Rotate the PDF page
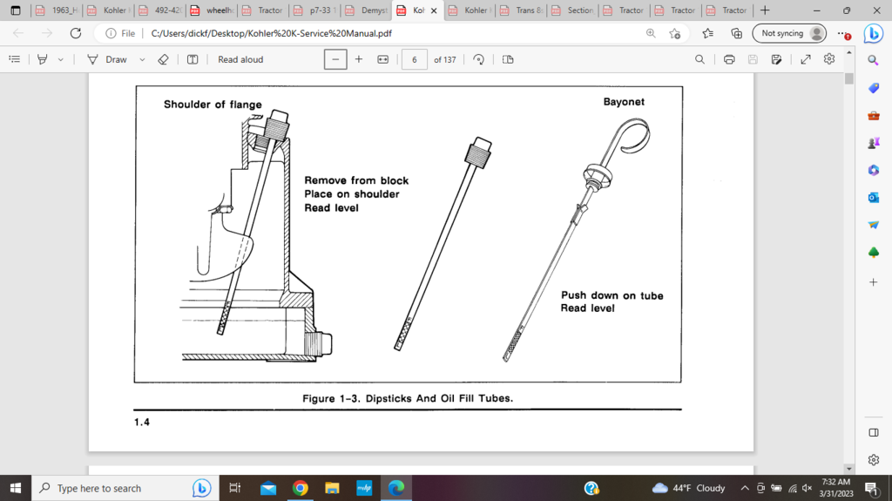Viewport: 892px width, 501px height. 478,59
